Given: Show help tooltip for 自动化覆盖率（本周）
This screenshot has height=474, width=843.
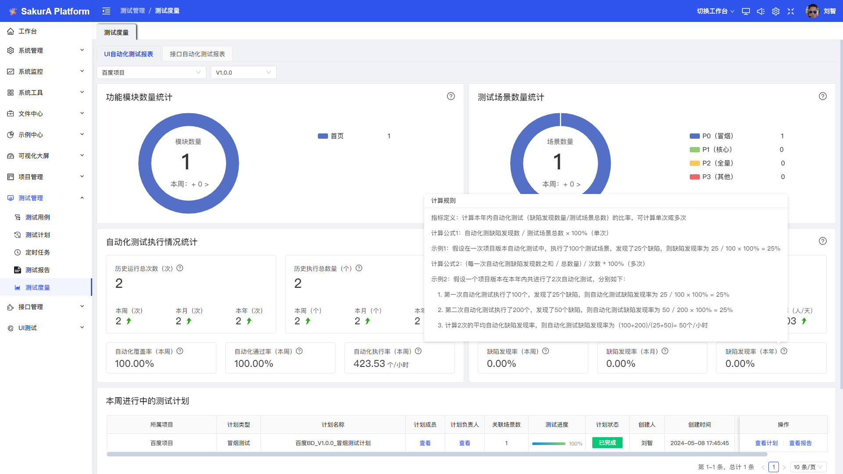Looking at the screenshot, I should pyautogui.click(x=180, y=351).
